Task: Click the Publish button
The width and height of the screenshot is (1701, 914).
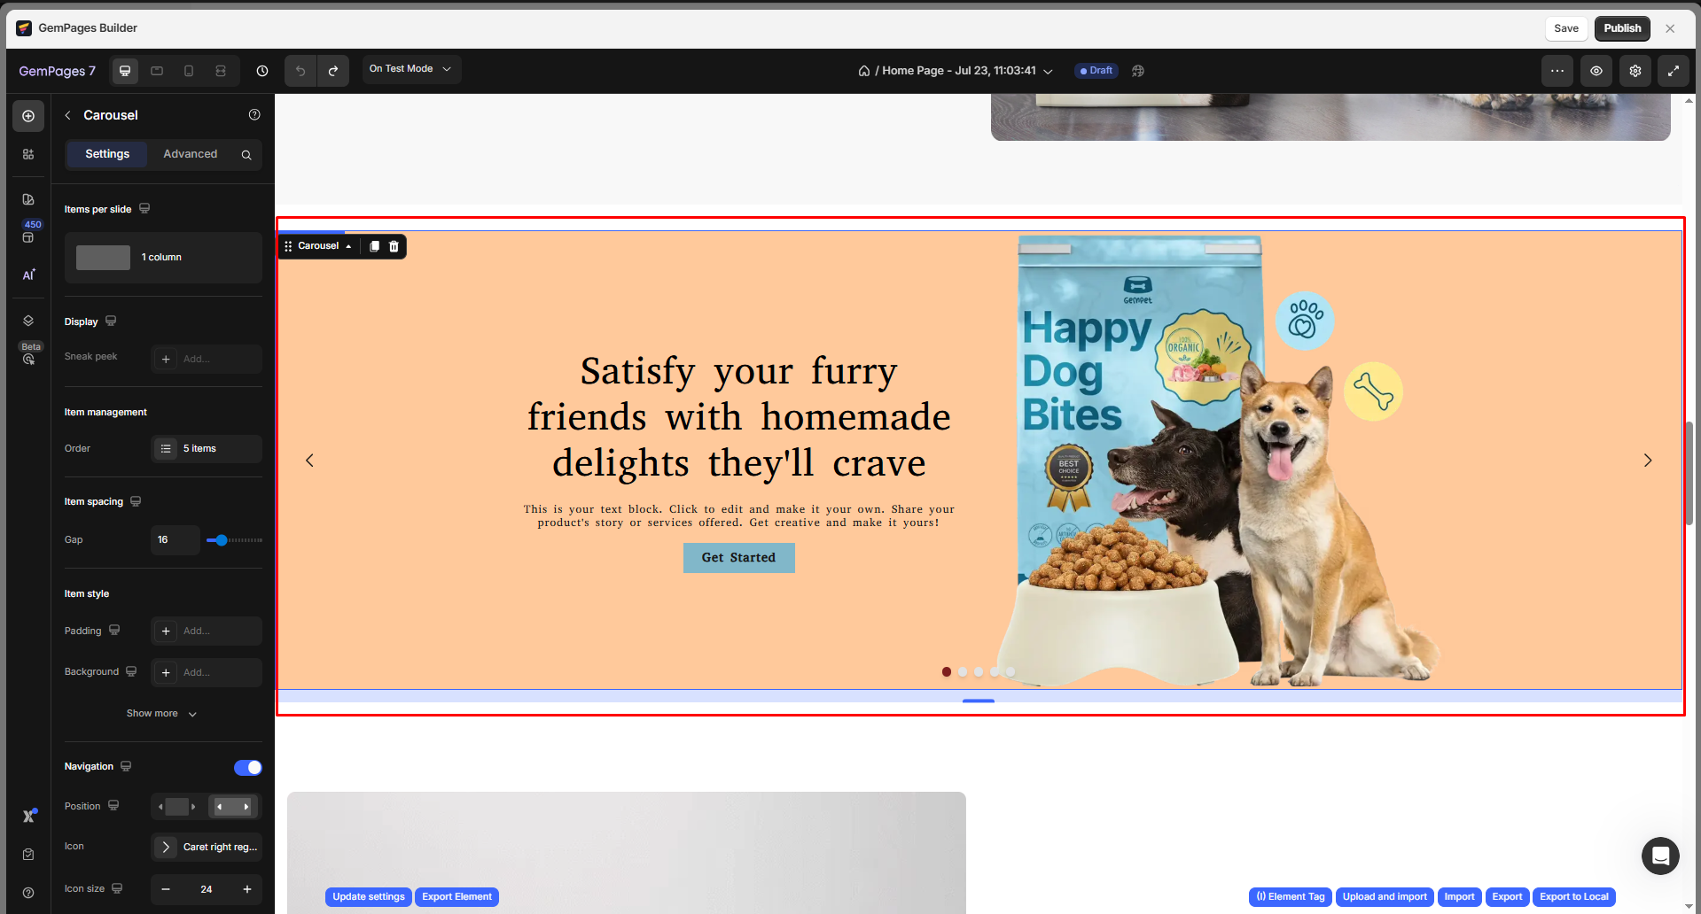Action: point(1621,28)
